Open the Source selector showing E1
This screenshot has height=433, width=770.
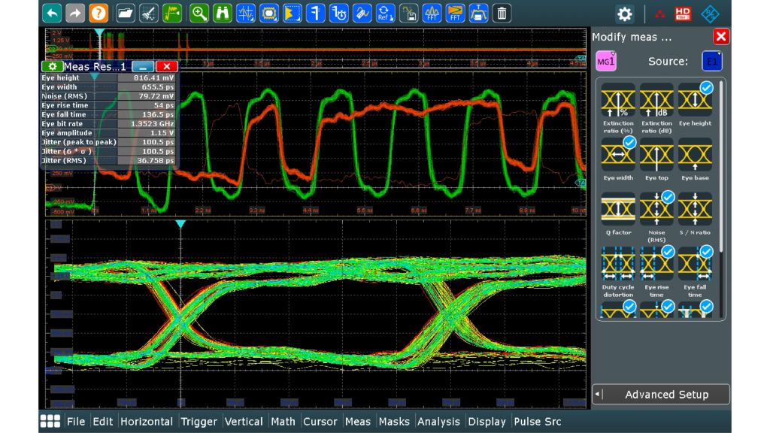pyautogui.click(x=711, y=61)
